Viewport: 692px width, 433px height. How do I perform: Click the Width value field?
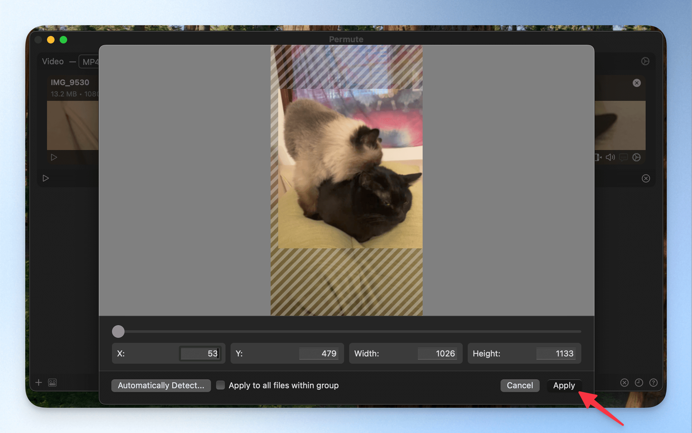point(437,353)
